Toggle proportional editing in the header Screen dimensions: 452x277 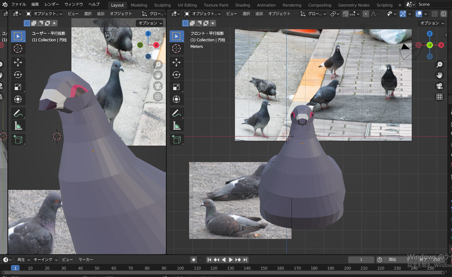point(366,14)
